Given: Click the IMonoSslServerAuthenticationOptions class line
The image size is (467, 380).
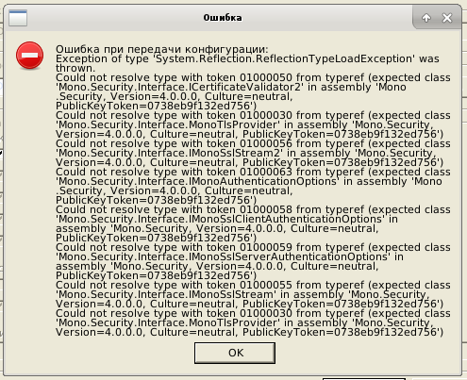Looking at the screenshot, I should pos(229,256).
